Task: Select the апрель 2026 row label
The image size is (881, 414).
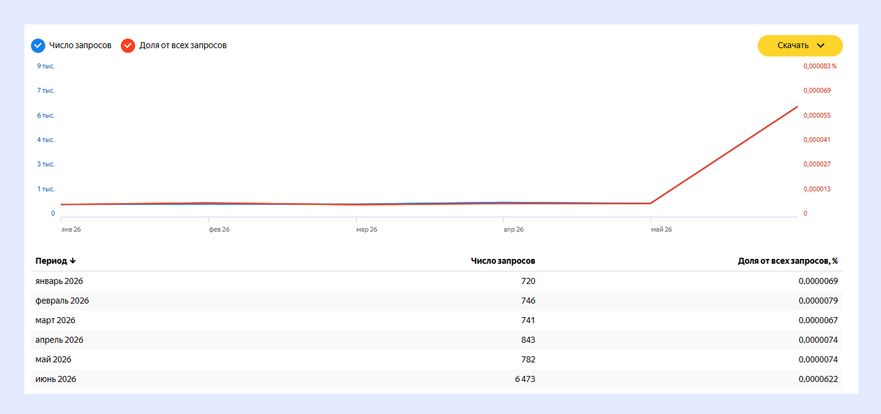Action: pos(59,340)
